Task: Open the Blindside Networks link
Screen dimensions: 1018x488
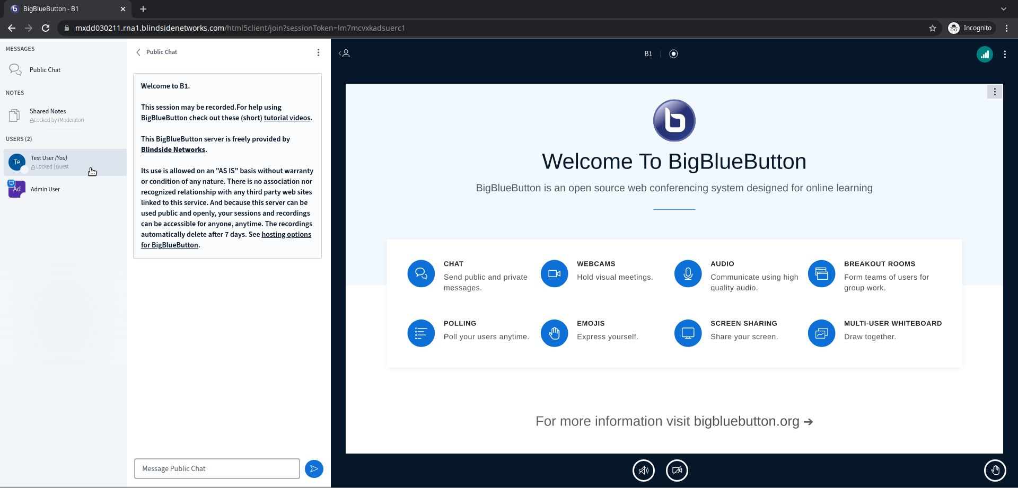Action: coord(173,149)
